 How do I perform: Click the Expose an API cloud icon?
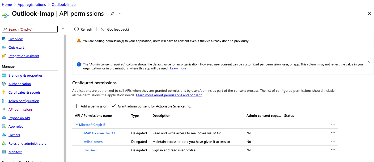coord(4,118)
